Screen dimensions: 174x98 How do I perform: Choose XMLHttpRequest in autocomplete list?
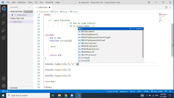(110, 35)
